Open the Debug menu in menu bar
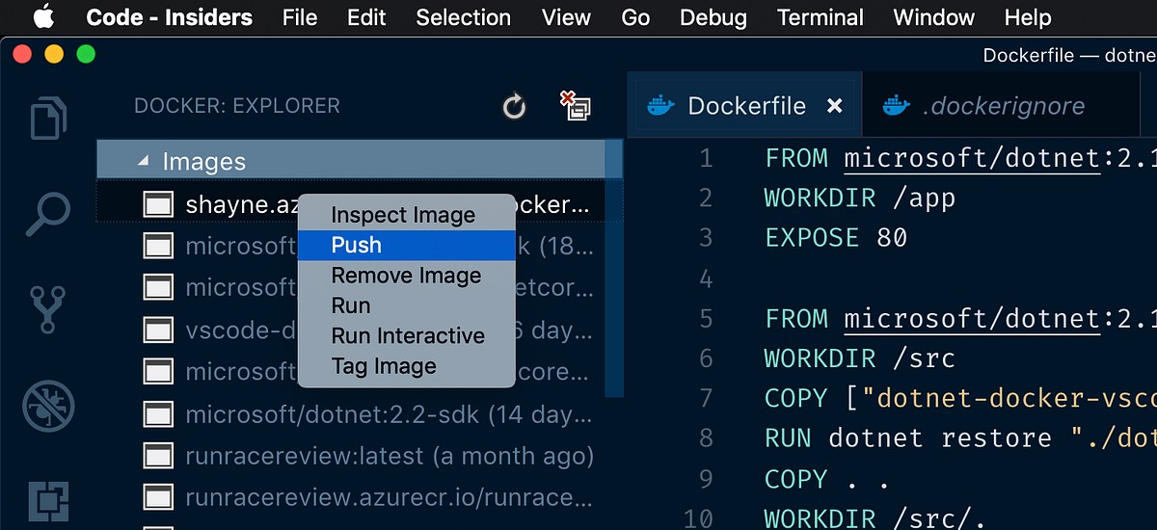1157x530 pixels. [713, 17]
